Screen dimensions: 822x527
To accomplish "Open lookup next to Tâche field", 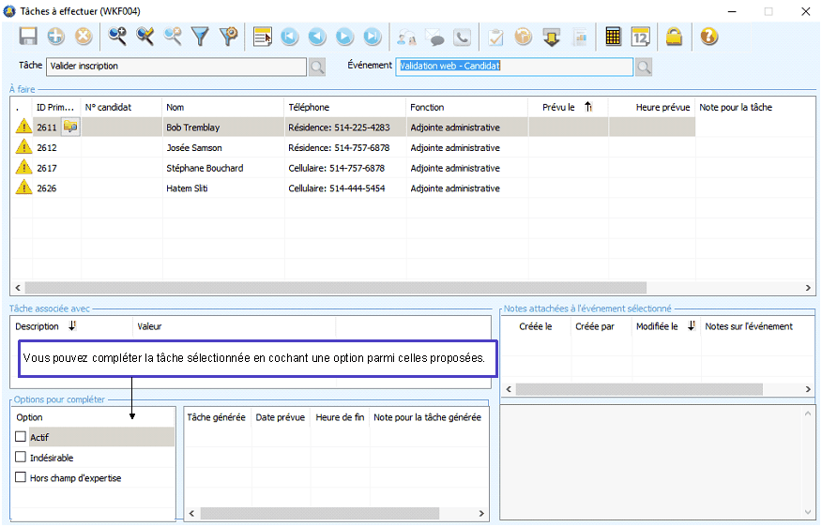I will tap(317, 67).
